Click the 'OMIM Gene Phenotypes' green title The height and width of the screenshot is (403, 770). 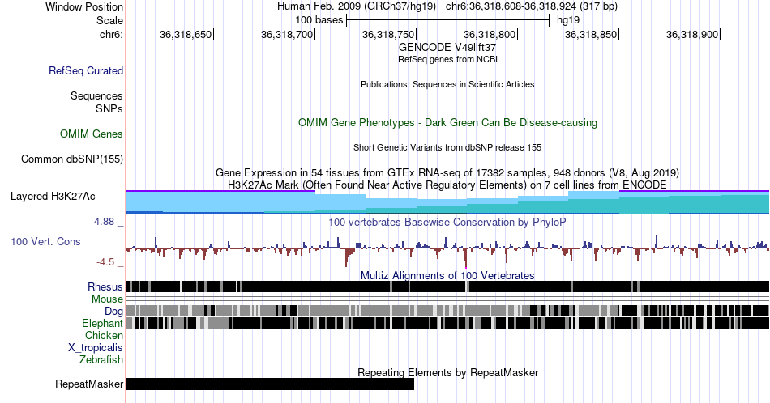pyautogui.click(x=447, y=122)
